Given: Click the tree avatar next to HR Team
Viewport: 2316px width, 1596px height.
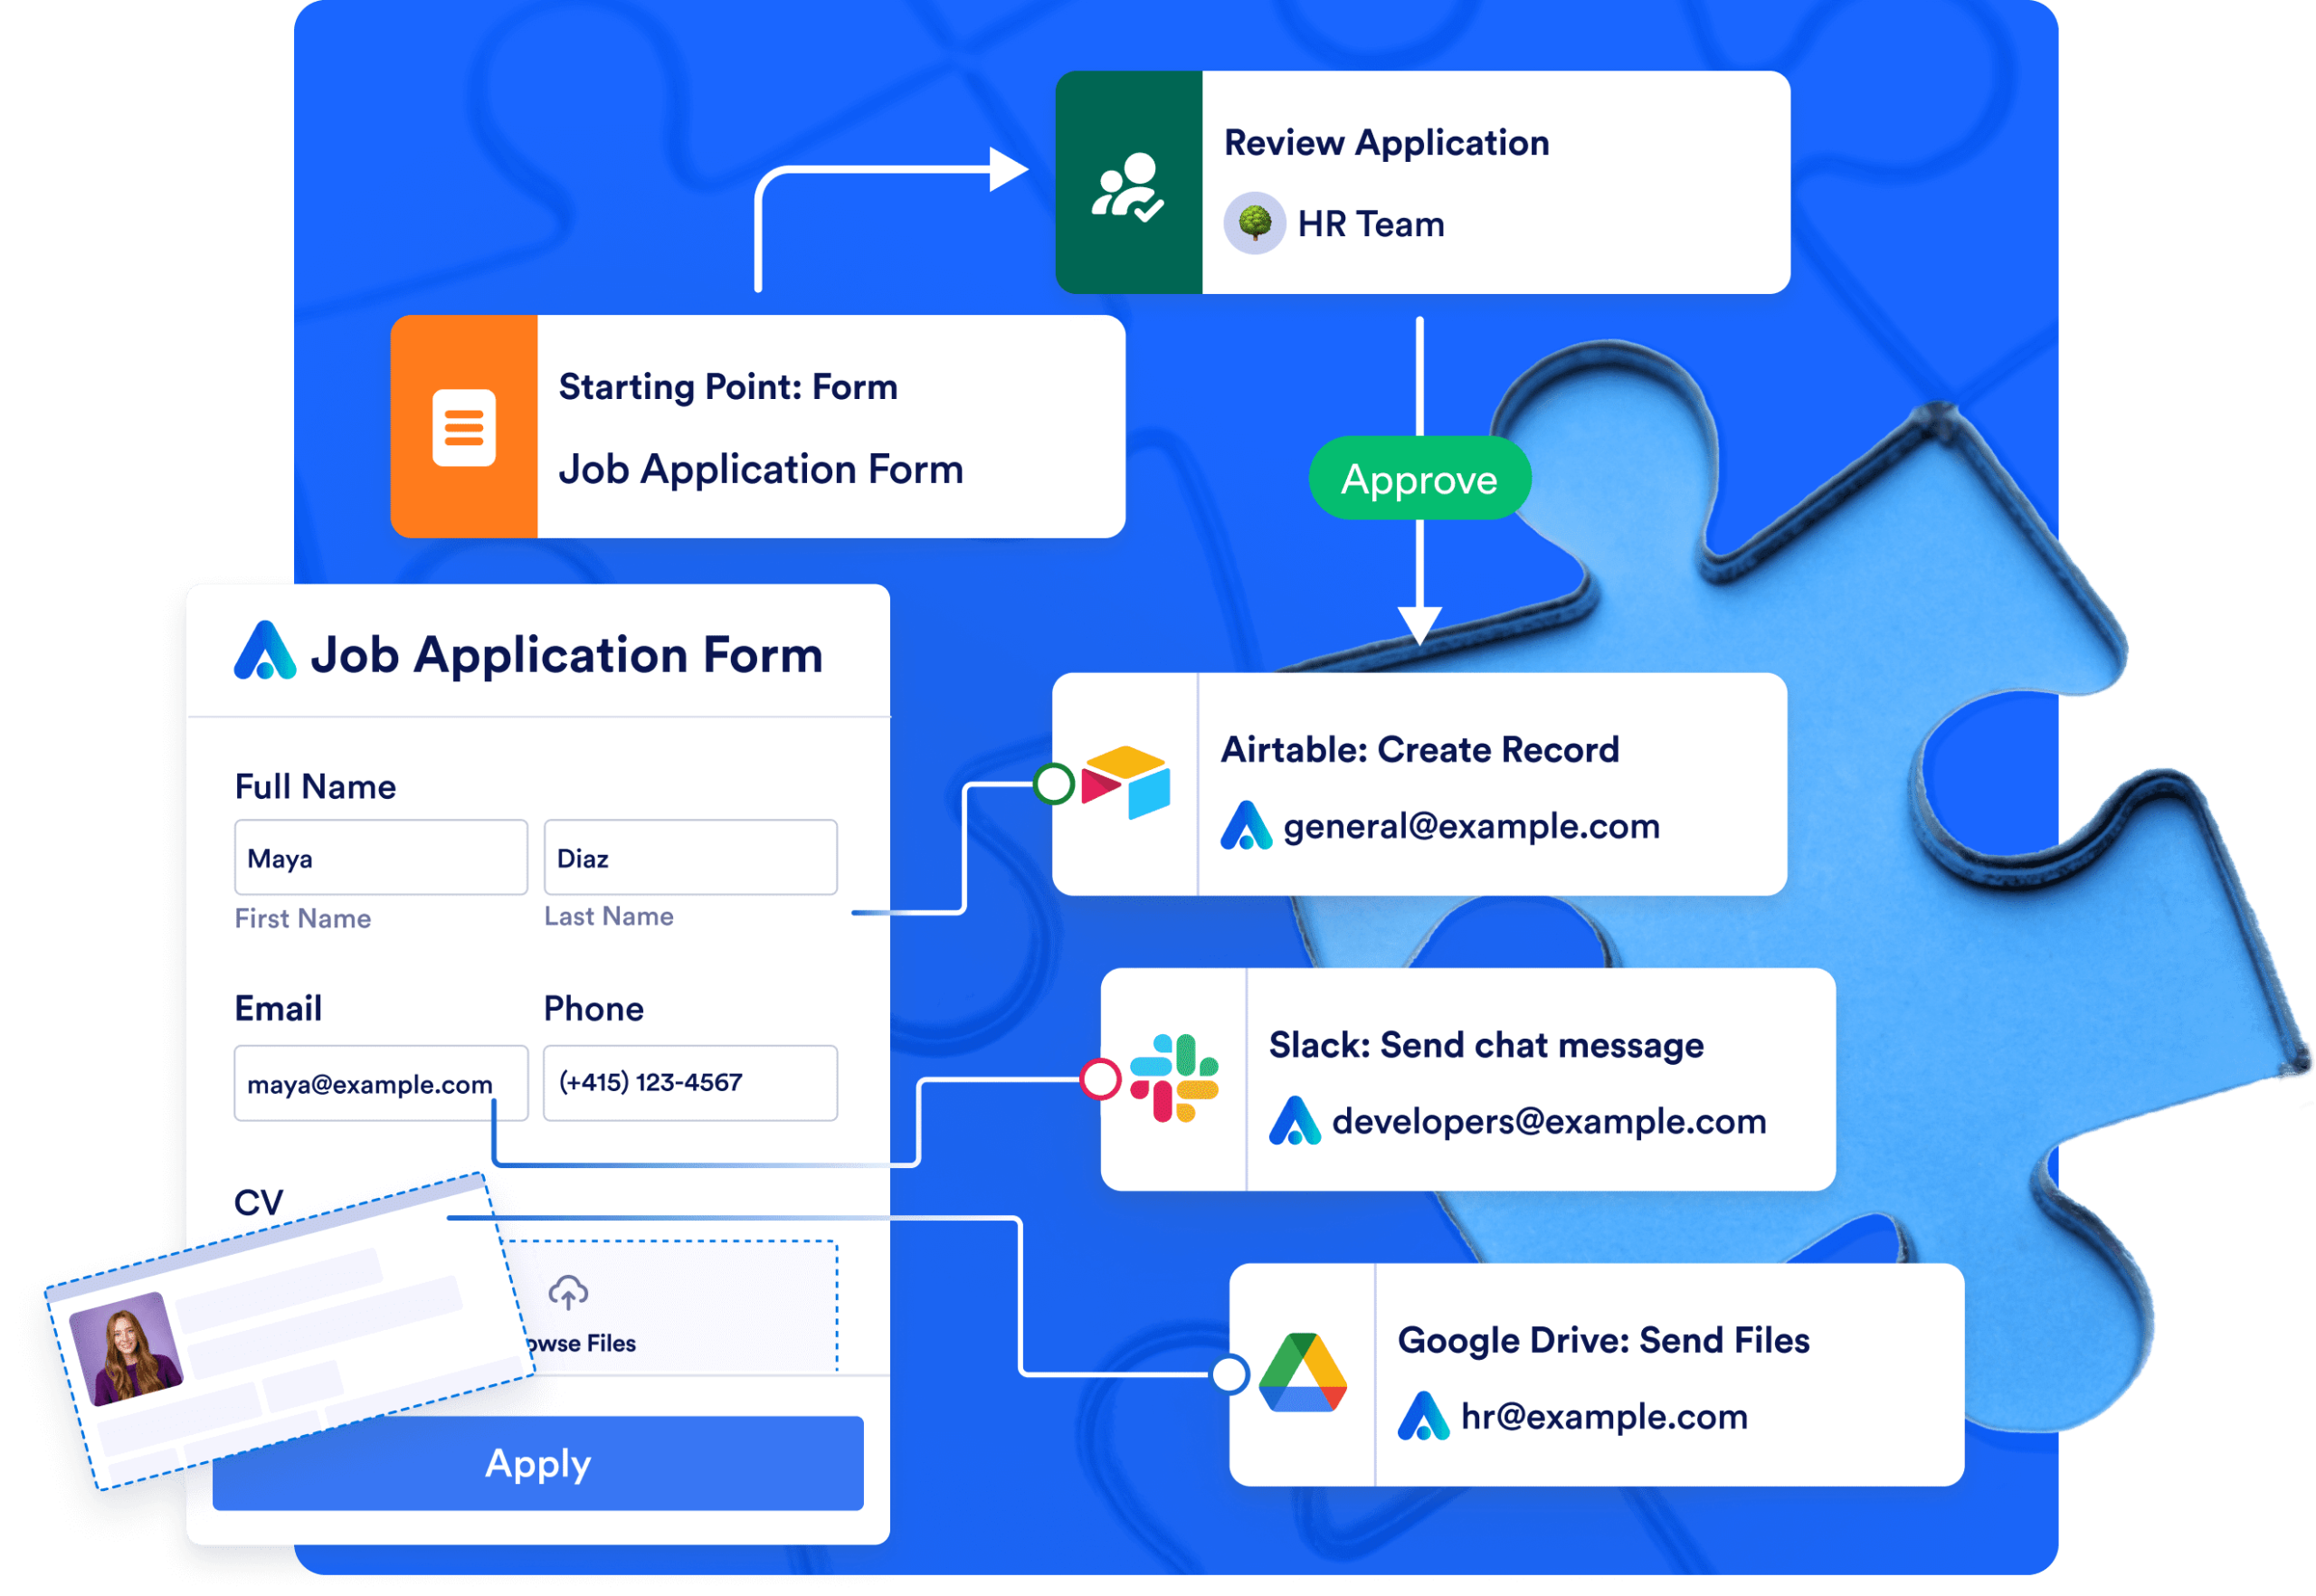Looking at the screenshot, I should [x=1257, y=223].
